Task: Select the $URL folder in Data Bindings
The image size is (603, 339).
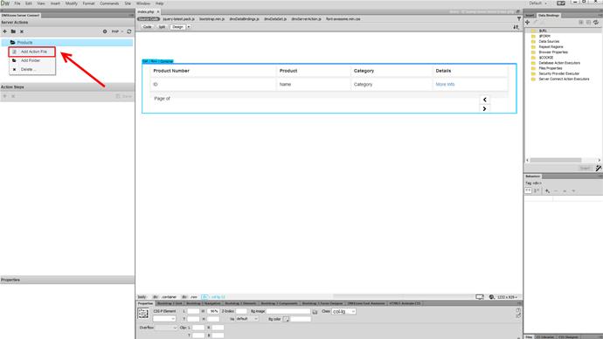Action: [x=543, y=31]
